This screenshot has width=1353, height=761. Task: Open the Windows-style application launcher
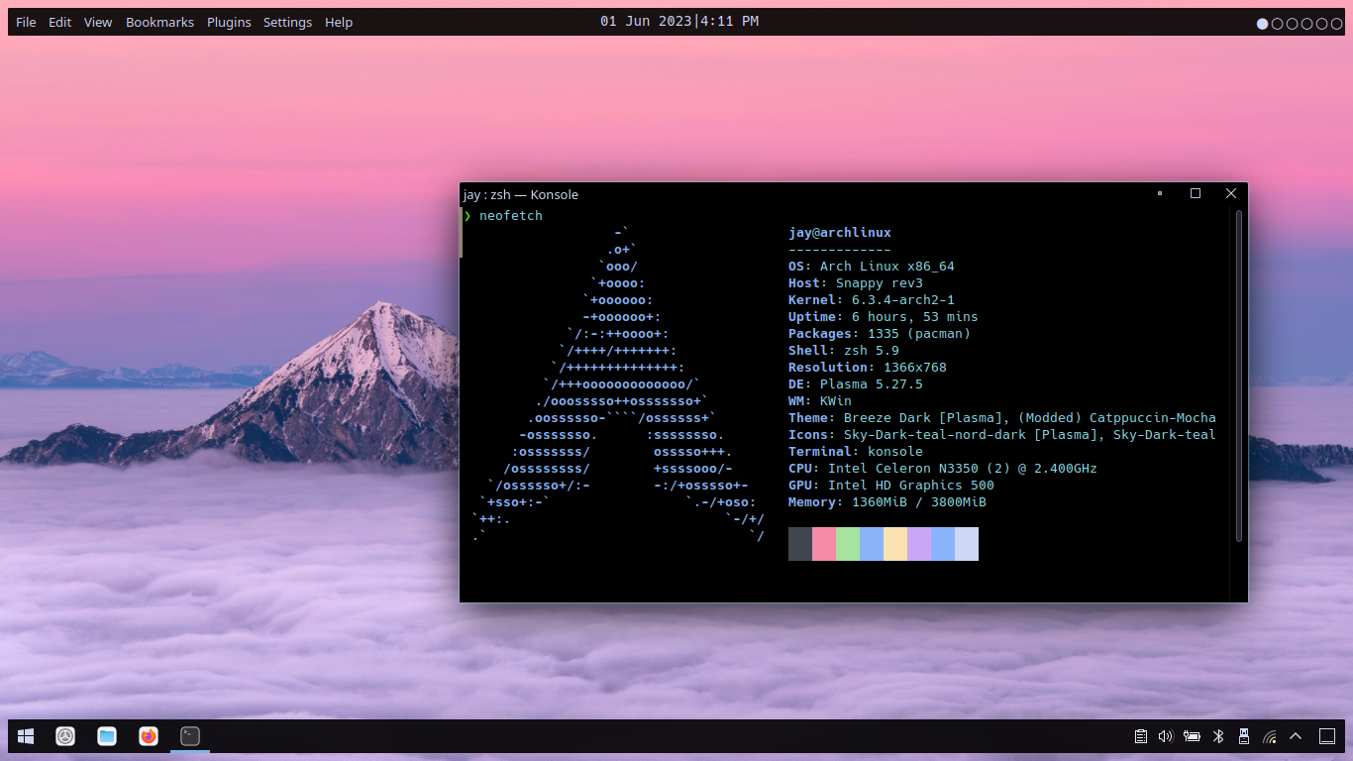pos(26,736)
